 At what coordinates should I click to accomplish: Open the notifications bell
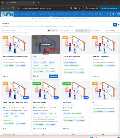click(108, 14)
